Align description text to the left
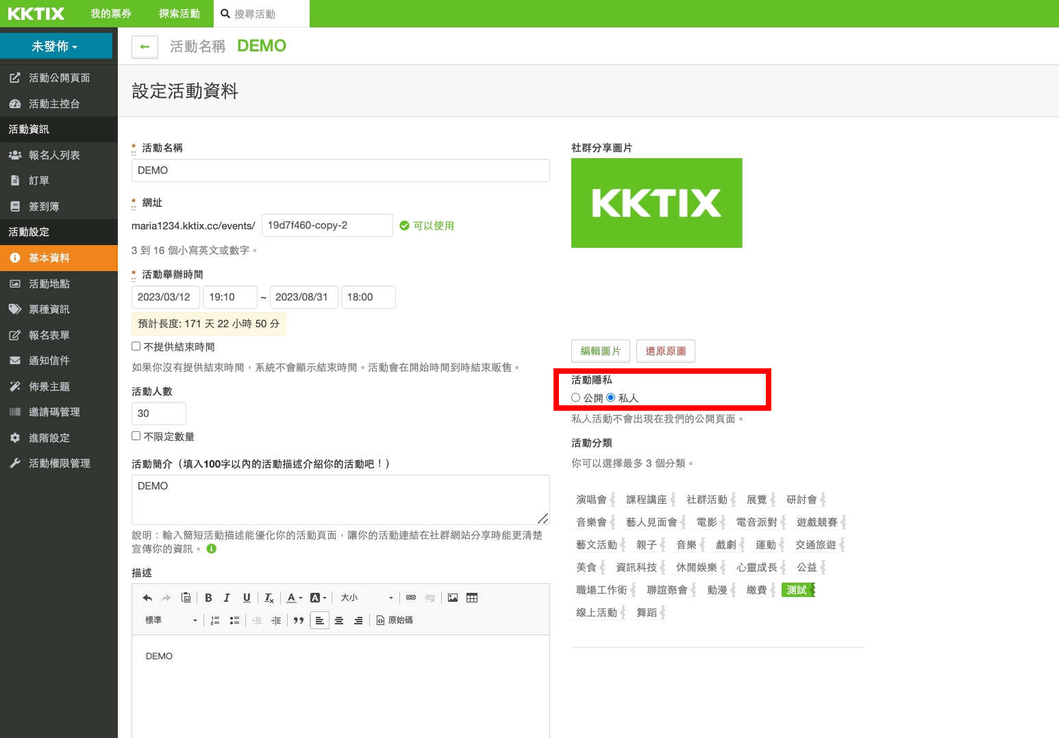The image size is (1059, 738). pyautogui.click(x=320, y=620)
